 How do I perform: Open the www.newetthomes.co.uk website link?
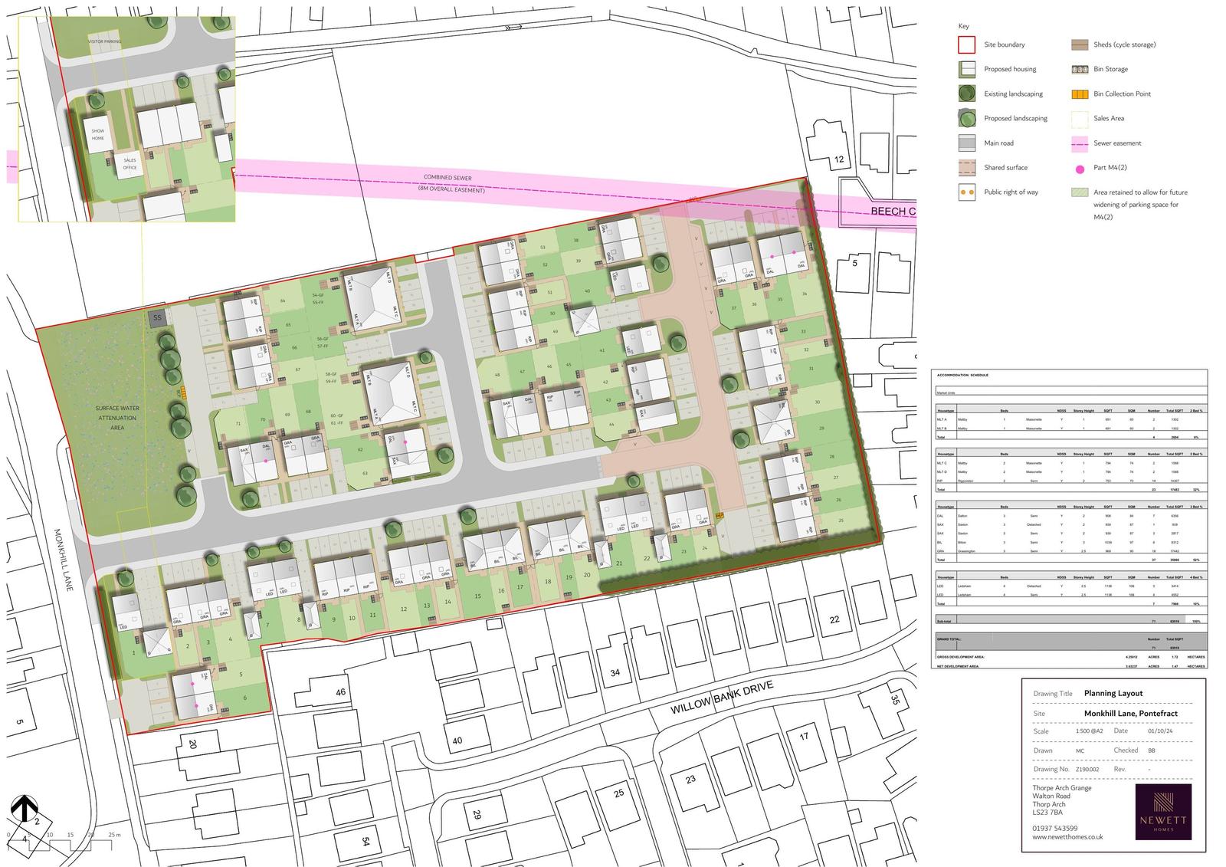pyautogui.click(x=1067, y=837)
